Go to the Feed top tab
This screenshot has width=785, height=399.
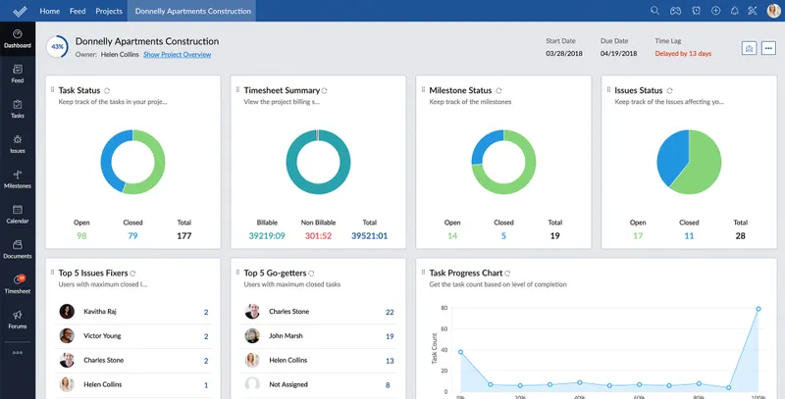coord(78,11)
